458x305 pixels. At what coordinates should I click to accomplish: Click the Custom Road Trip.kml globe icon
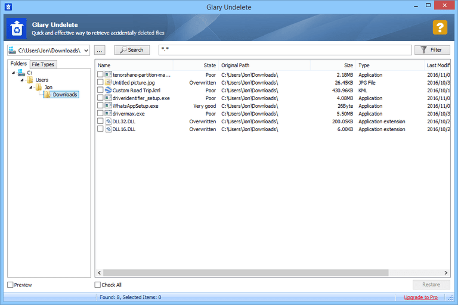[108, 90]
